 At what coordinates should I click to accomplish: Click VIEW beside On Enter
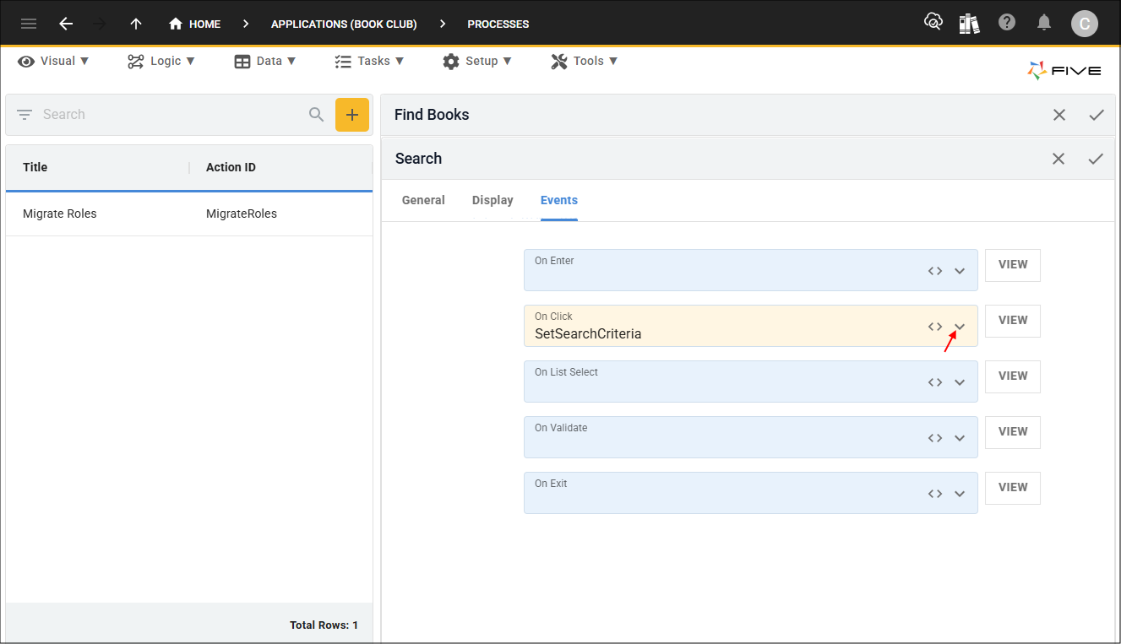coord(1013,265)
